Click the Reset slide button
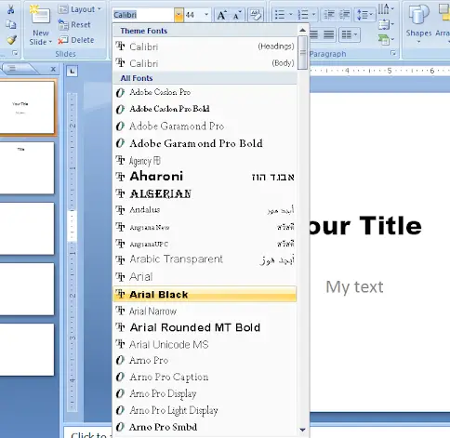 [74, 24]
